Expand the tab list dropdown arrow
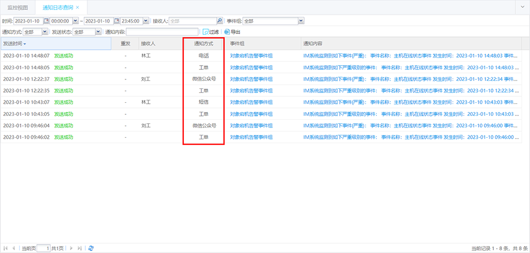 (x=523, y=7)
